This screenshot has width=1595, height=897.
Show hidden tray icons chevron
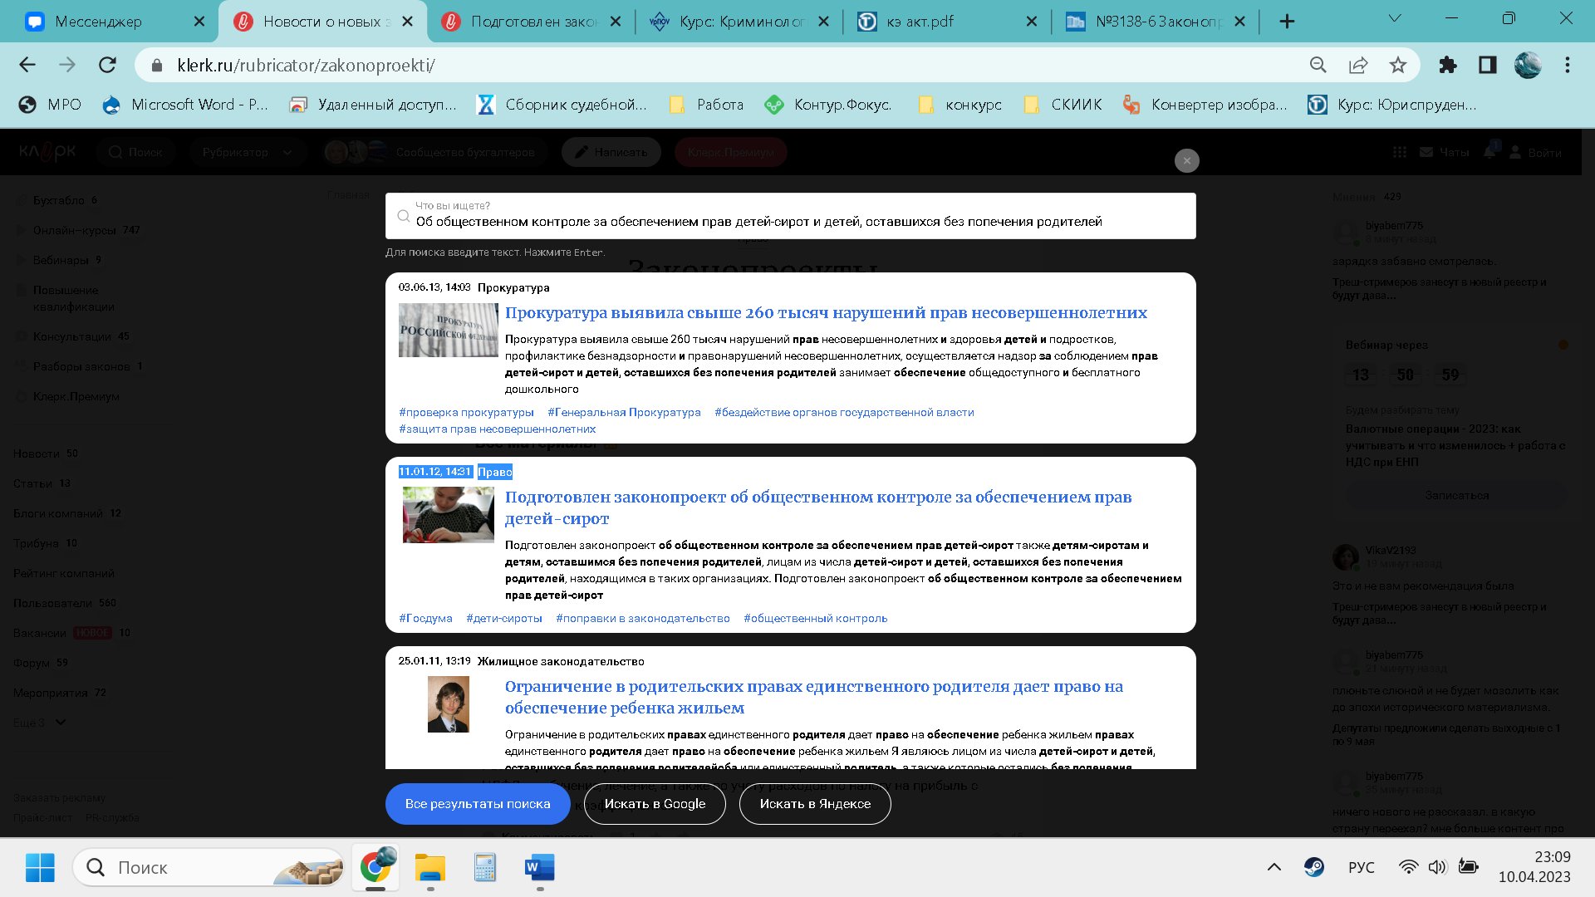[x=1274, y=867]
